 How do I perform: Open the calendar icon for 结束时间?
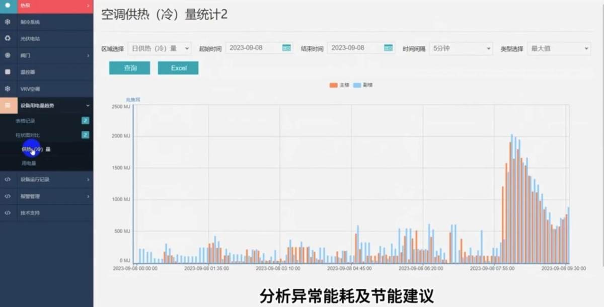388,48
